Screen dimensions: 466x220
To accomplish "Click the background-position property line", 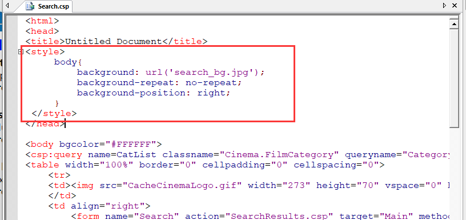I will (x=154, y=93).
